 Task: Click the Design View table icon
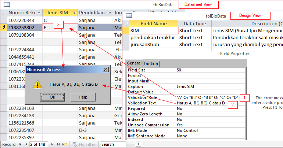coord(129,15)
